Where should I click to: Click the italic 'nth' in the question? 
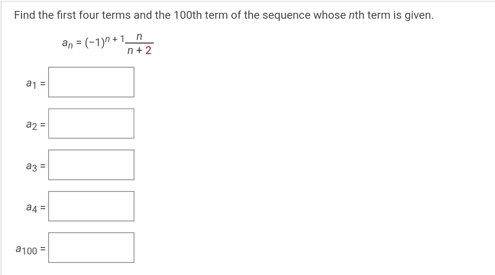(357, 15)
